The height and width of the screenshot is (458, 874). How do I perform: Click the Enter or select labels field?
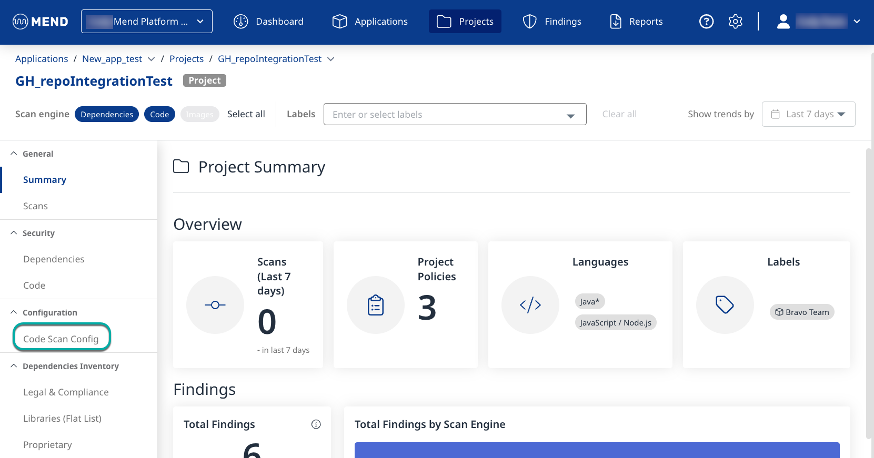click(x=447, y=115)
